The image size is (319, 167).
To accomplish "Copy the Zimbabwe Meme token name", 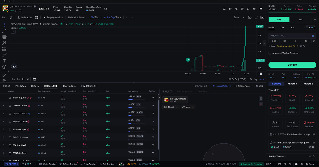I will (35, 6).
